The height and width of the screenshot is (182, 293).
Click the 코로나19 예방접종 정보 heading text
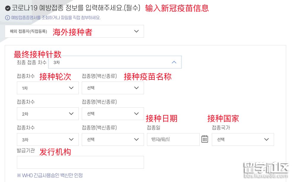tap(76, 8)
